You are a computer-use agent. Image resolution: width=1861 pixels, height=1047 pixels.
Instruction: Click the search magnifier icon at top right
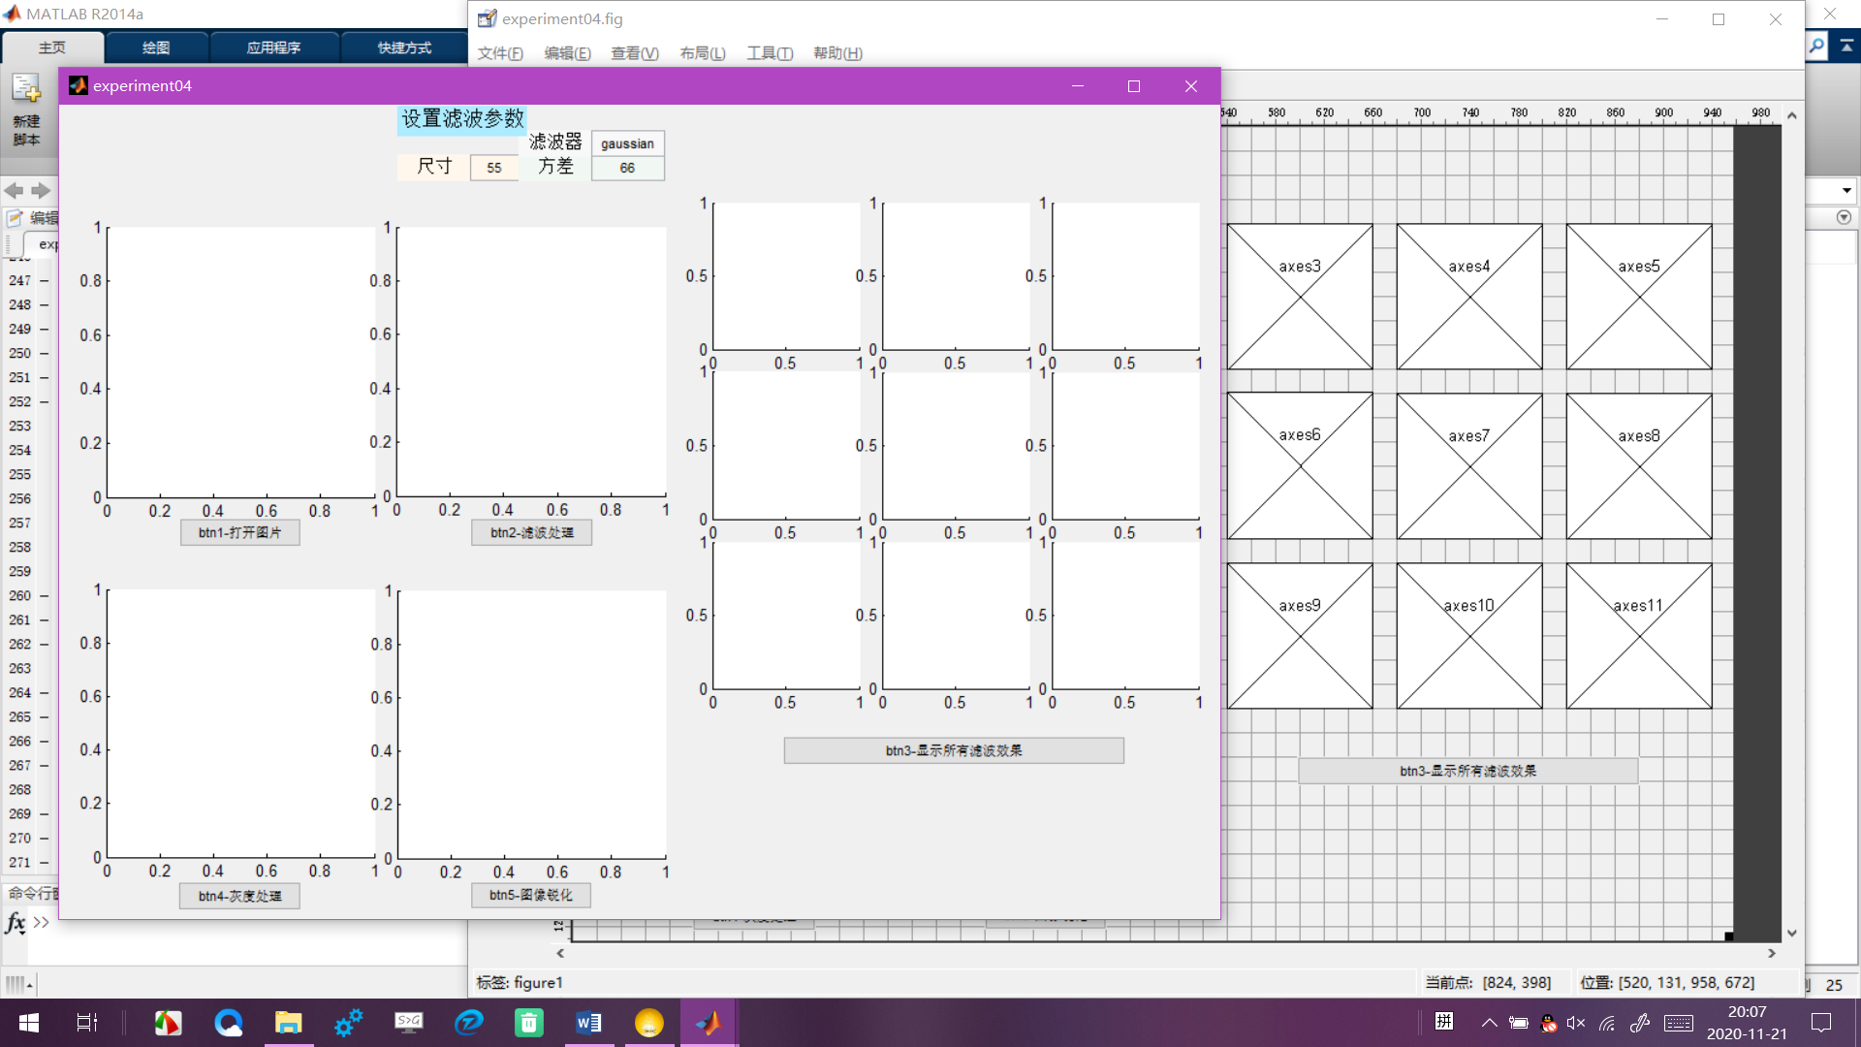(x=1816, y=46)
